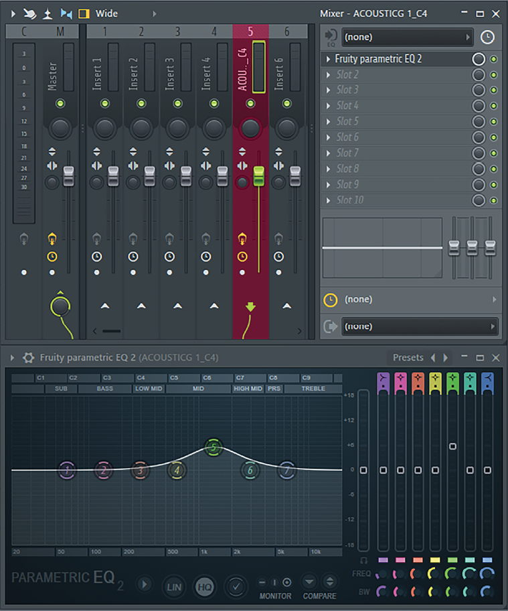
Task: Open the EQ plugin settings gear
Action: 28,357
